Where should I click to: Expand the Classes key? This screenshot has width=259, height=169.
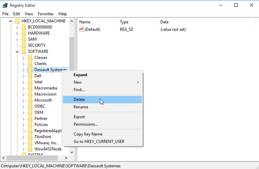click(23, 58)
